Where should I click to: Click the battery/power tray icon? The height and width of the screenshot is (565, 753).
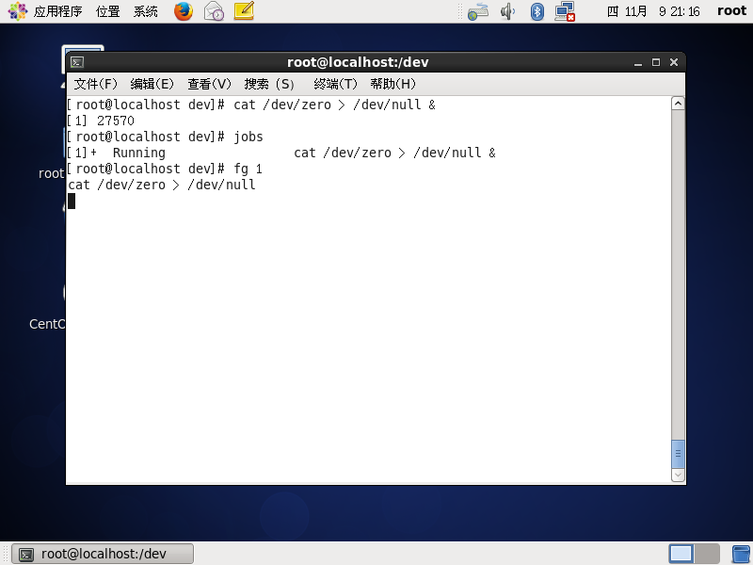coord(478,11)
